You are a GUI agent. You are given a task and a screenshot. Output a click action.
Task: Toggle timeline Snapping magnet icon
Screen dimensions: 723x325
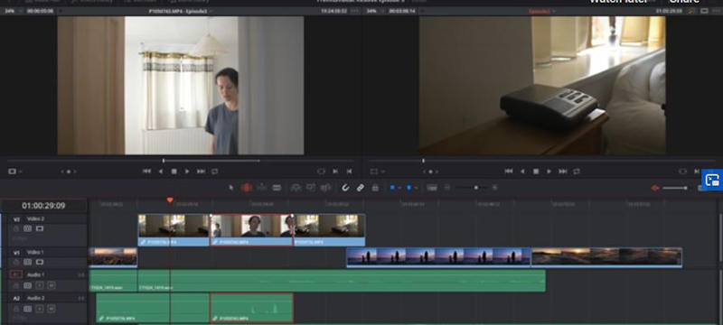pyautogui.click(x=345, y=188)
